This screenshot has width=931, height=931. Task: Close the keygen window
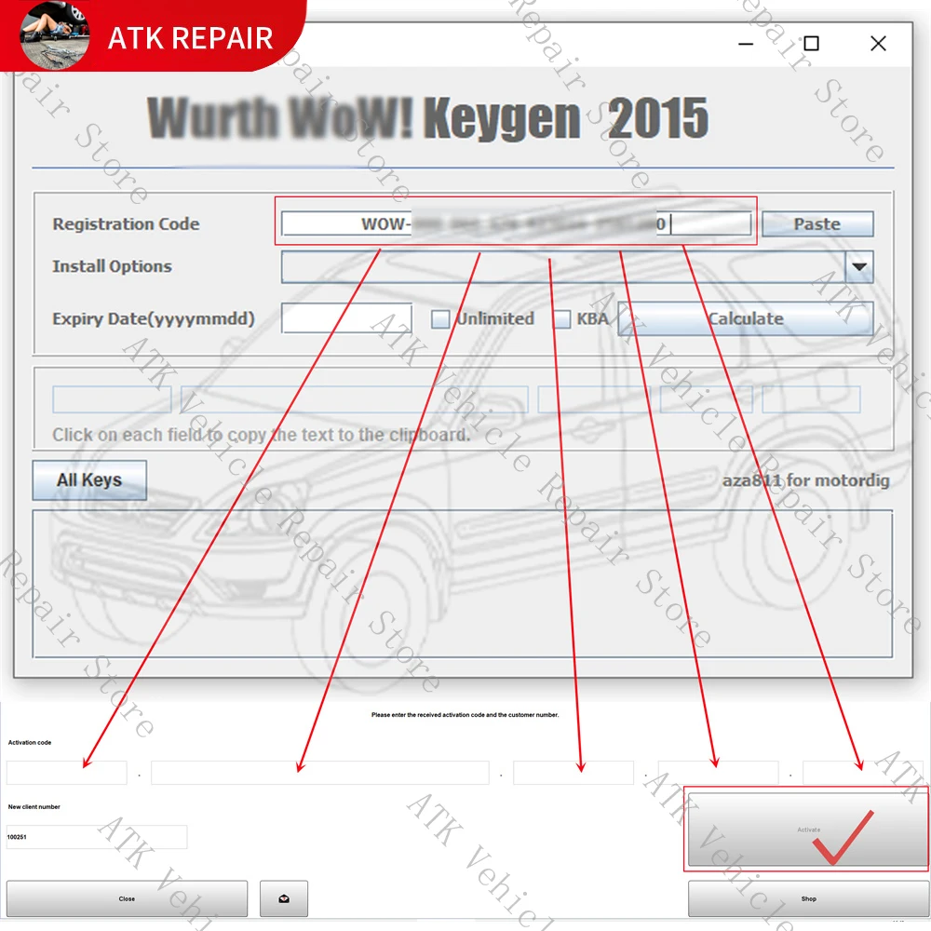click(878, 44)
